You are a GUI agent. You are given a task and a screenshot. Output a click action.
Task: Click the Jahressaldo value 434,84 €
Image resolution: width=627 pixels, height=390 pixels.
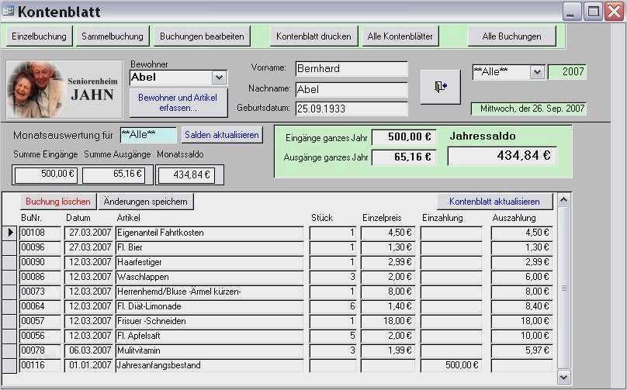[x=502, y=156]
